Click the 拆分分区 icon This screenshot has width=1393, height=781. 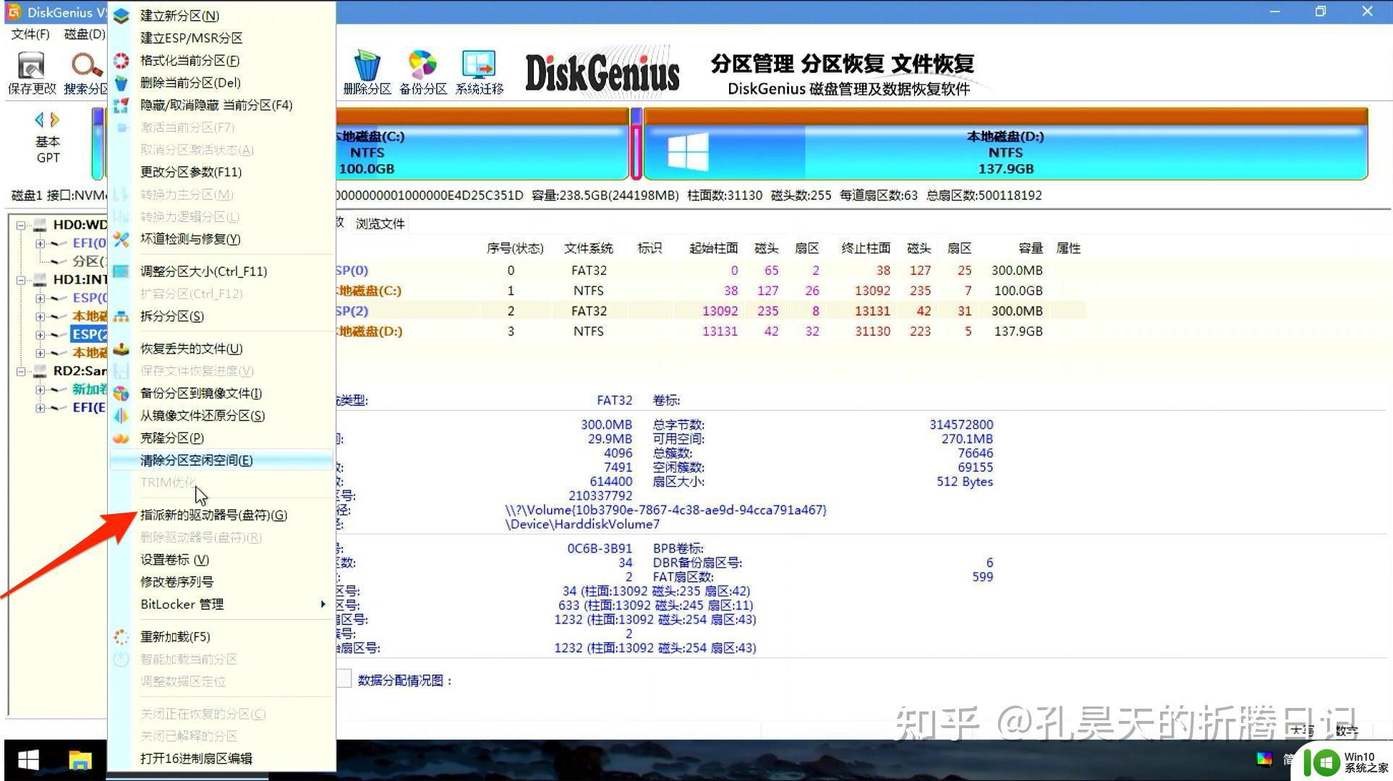pos(121,316)
